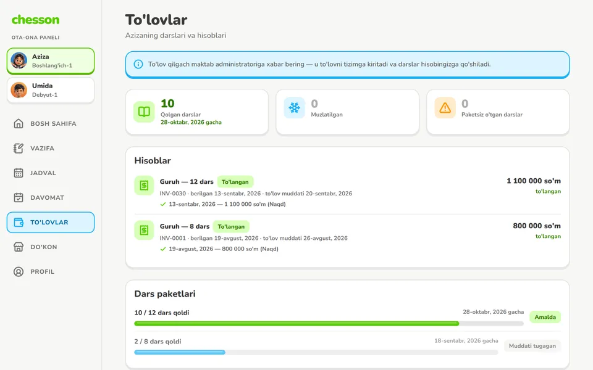Click the Vazifa notepad icon
The height and width of the screenshot is (370, 593).
click(19, 148)
